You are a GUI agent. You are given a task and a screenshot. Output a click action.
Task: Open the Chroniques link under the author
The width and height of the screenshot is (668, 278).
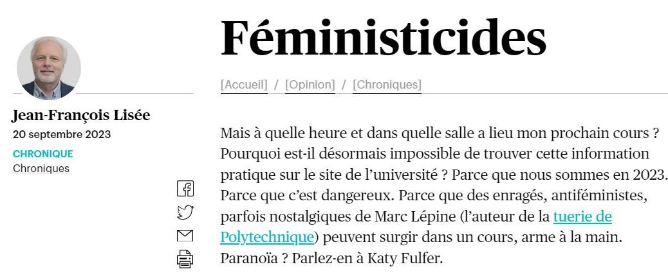click(41, 168)
